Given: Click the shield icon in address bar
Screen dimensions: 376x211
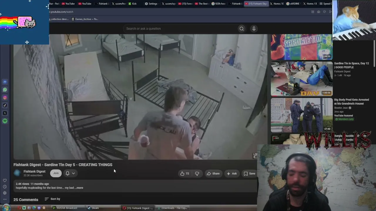Looking at the screenshot, I should 324,12.
